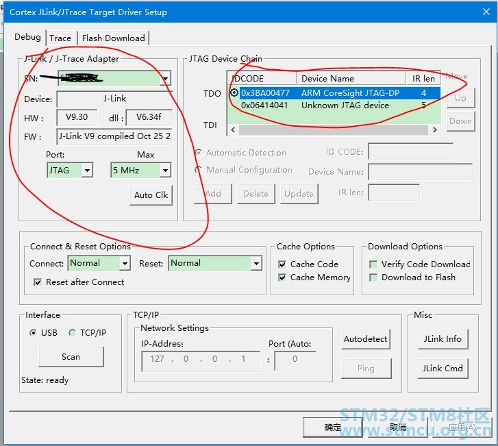
Task: Click the dll V6.34f field
Action: 149,118
